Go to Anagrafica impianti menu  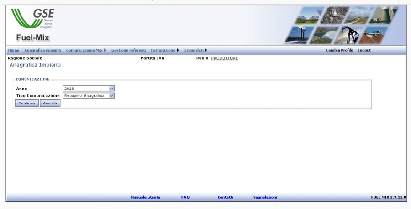coord(43,50)
